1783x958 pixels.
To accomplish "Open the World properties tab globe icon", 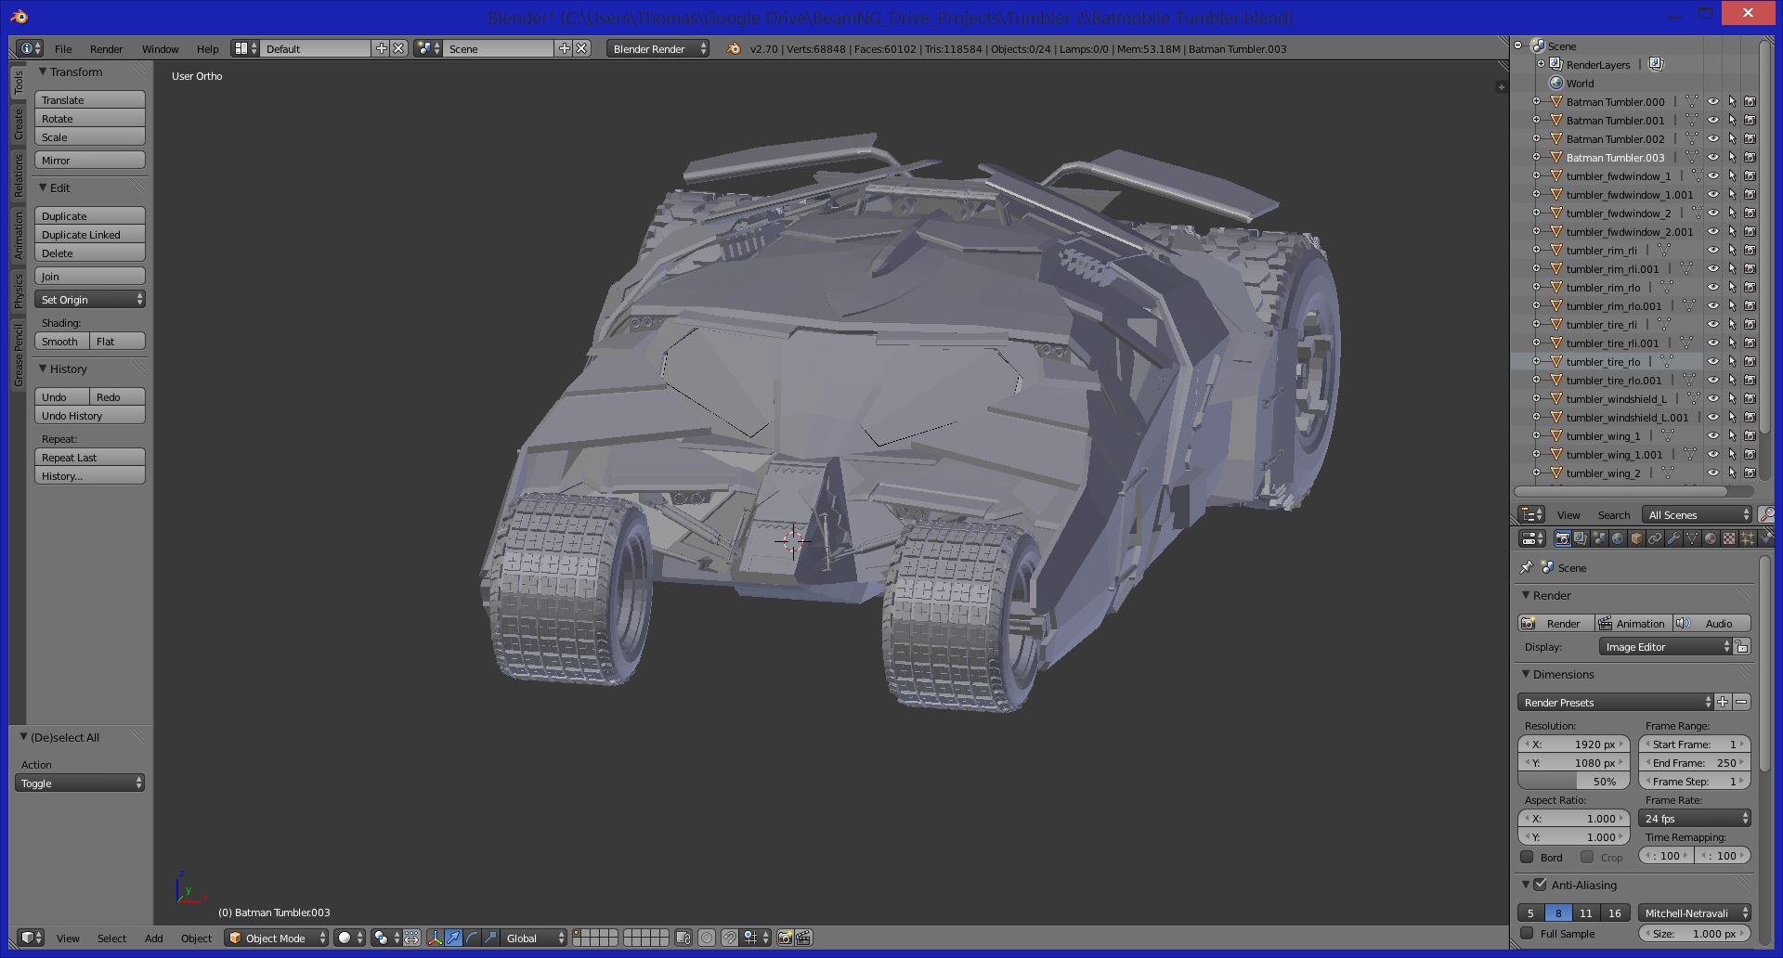I will click(x=1618, y=538).
